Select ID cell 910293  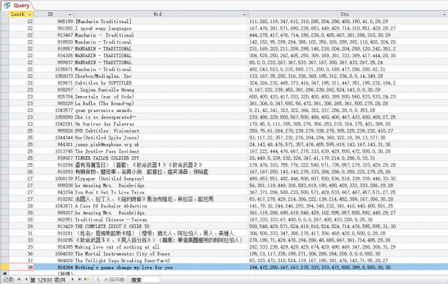point(54,171)
